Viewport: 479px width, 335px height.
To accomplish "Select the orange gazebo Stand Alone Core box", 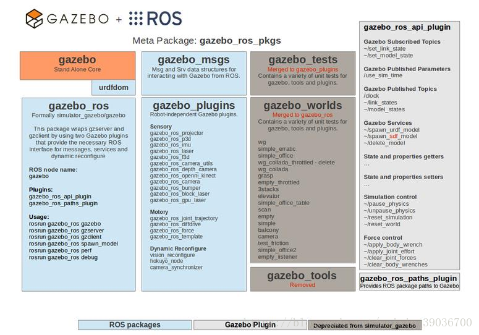I will 78,66.
